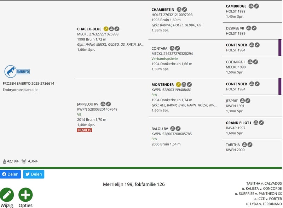Open the red RESULTS badge under JAPPELOU RV
Image resolution: width=283 pixels, height=208 pixels.
click(x=85, y=130)
